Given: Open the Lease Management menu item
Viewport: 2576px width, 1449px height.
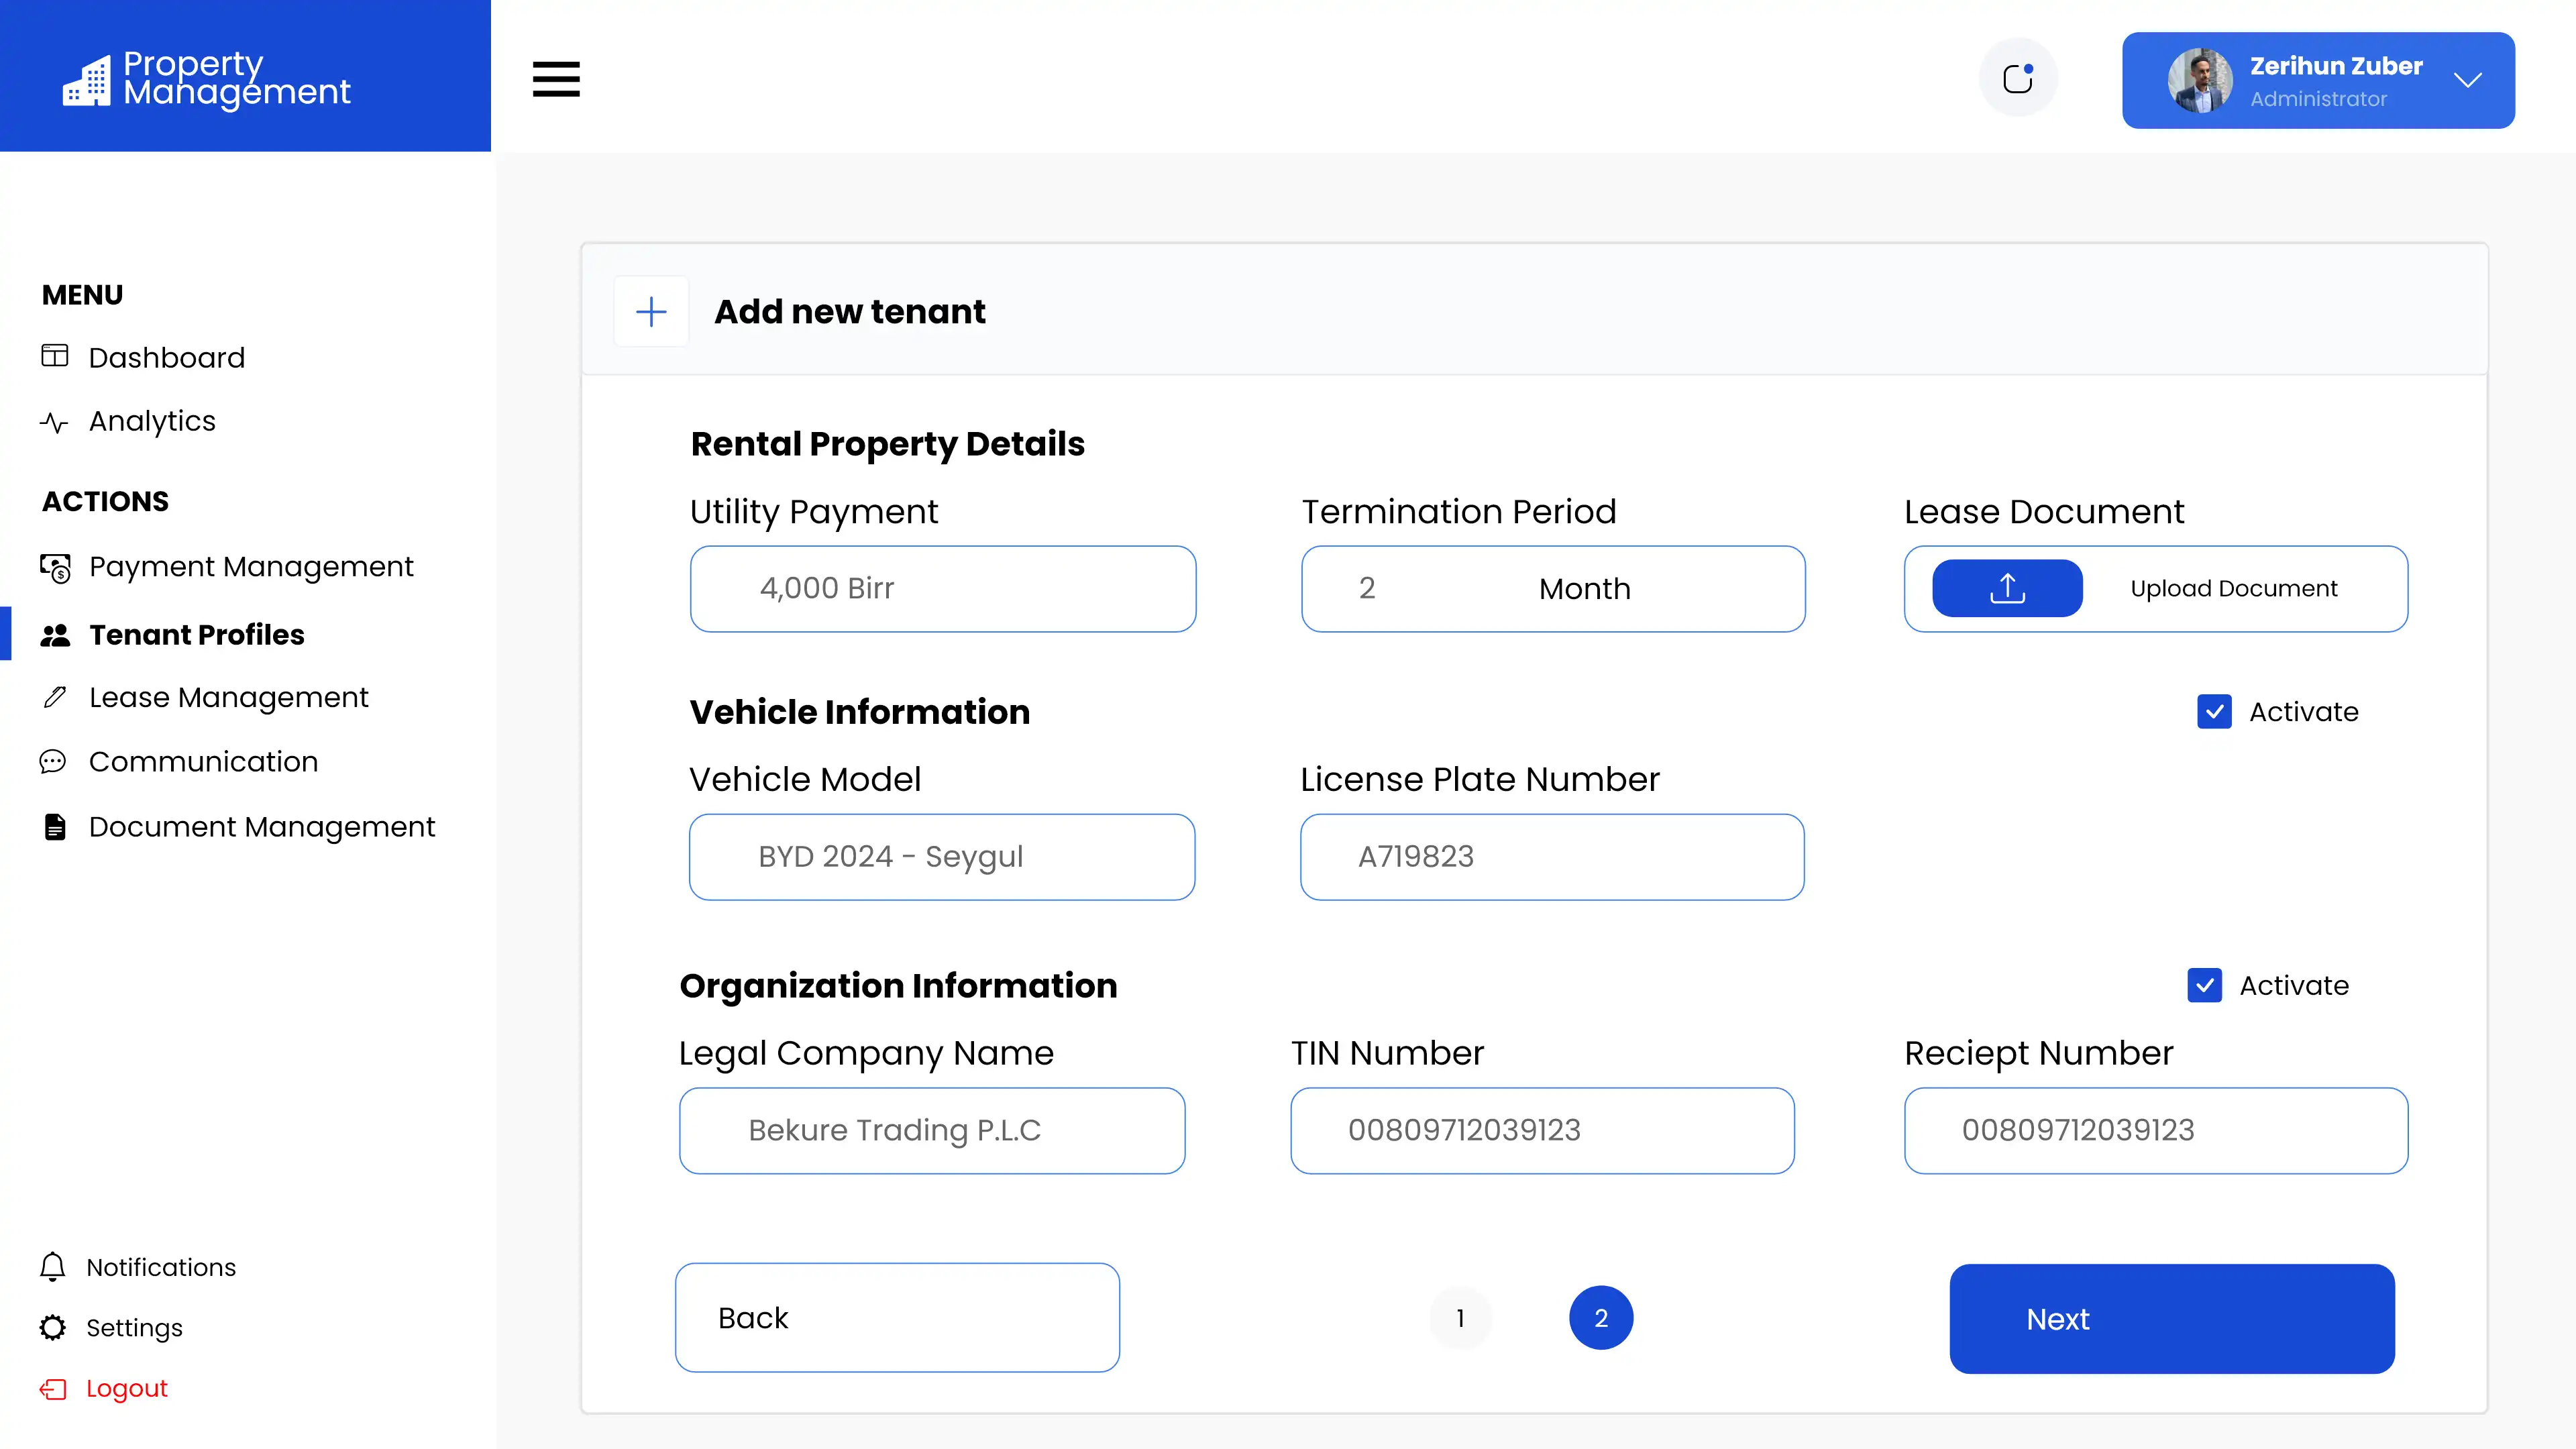Looking at the screenshot, I should (228, 697).
